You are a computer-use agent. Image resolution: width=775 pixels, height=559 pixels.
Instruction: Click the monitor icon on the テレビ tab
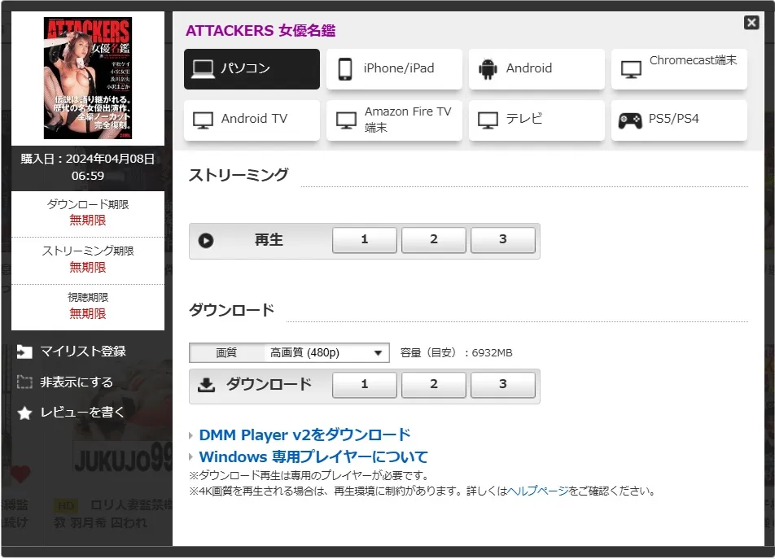click(x=488, y=120)
